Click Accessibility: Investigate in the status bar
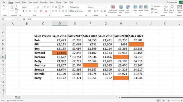 coord(15,101)
